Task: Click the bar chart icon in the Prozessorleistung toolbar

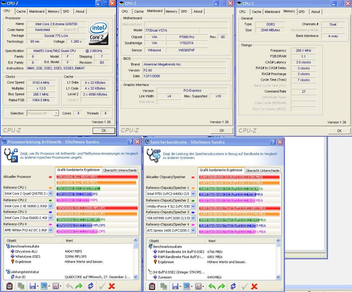Action: 44,286
